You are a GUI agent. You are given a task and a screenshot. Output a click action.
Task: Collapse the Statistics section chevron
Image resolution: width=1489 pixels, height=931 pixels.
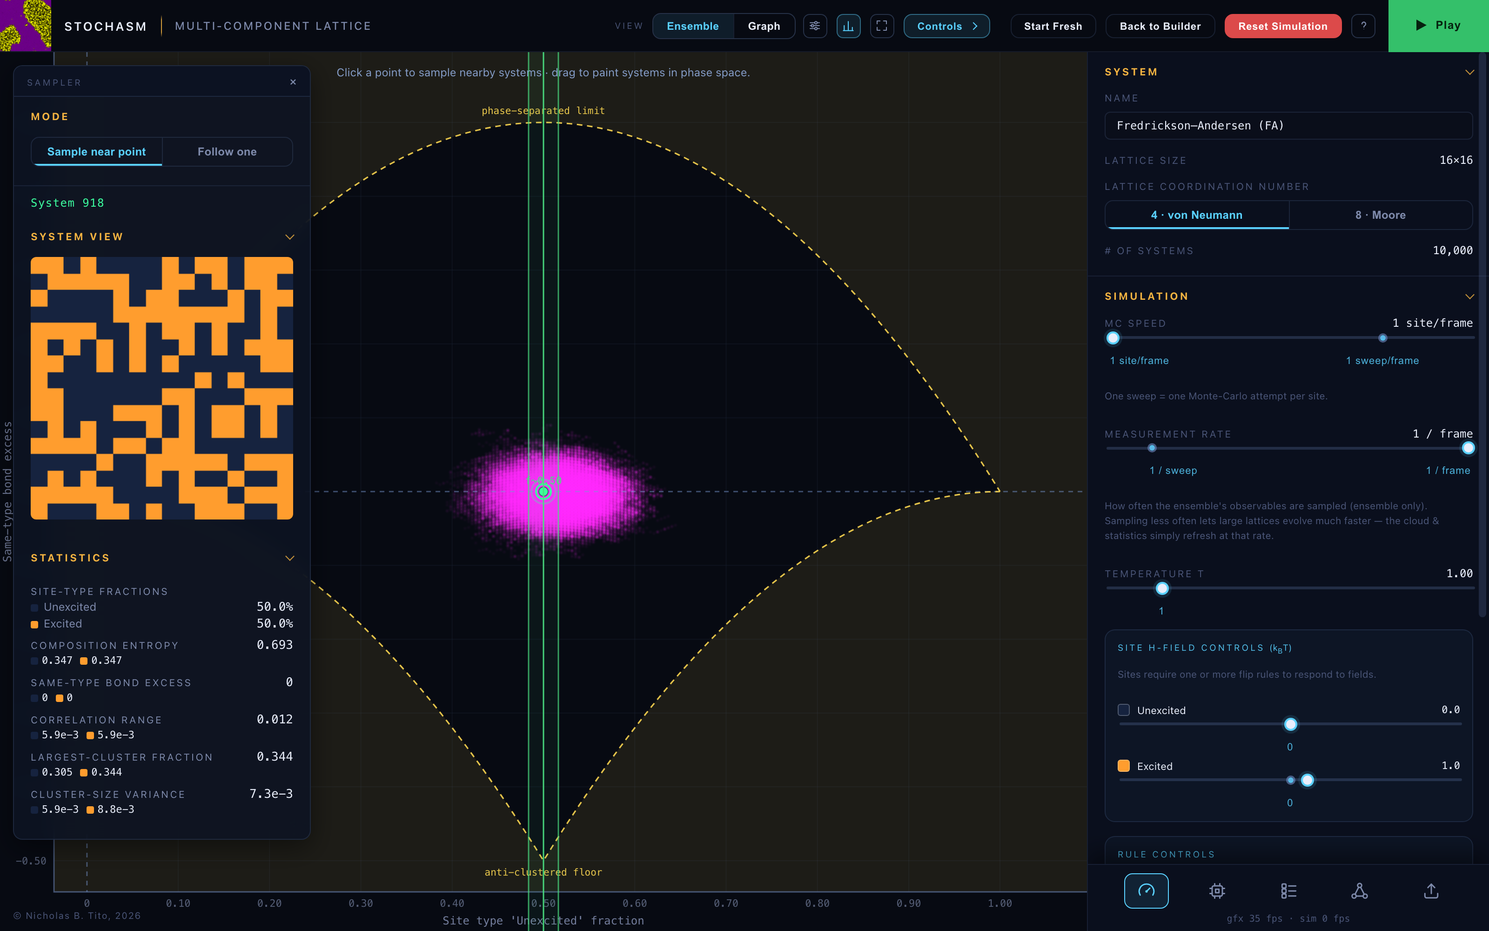click(290, 558)
